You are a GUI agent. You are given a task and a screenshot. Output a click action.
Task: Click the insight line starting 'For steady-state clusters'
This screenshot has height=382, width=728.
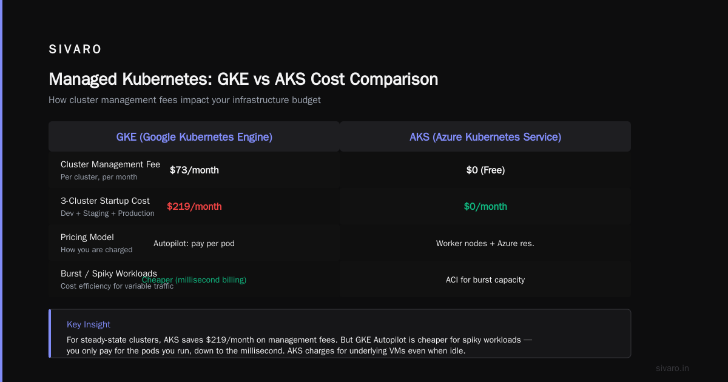pyautogui.click(x=300, y=340)
